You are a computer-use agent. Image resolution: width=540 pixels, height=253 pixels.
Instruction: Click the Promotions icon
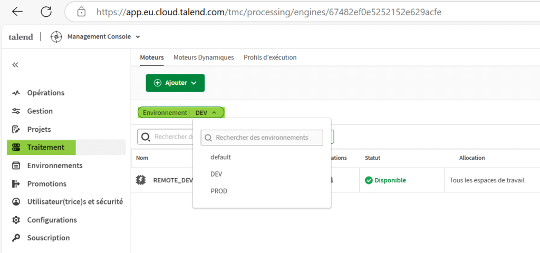[16, 184]
